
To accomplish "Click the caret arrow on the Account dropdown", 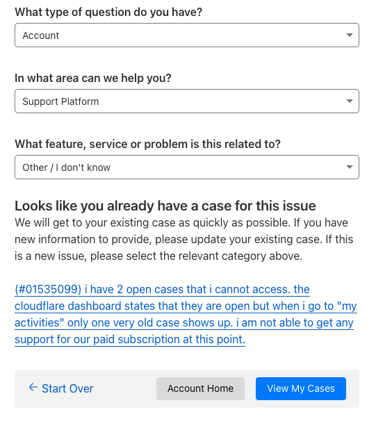I will 350,35.
